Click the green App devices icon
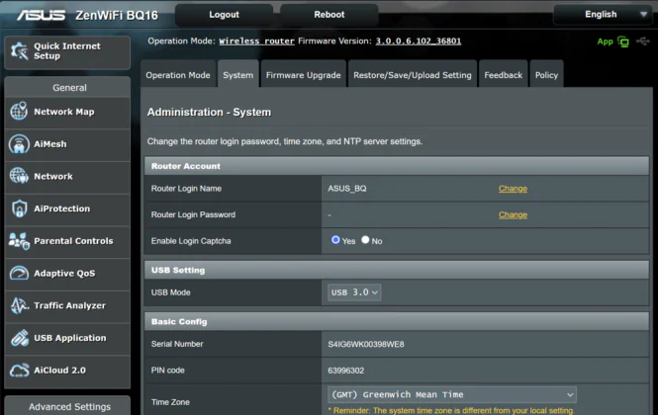This screenshot has height=415, width=658. click(623, 41)
